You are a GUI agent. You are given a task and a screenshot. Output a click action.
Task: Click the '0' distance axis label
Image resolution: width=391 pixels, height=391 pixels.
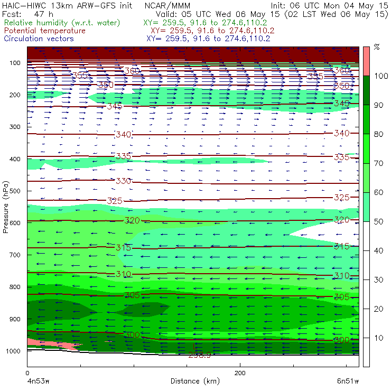coord(27,373)
